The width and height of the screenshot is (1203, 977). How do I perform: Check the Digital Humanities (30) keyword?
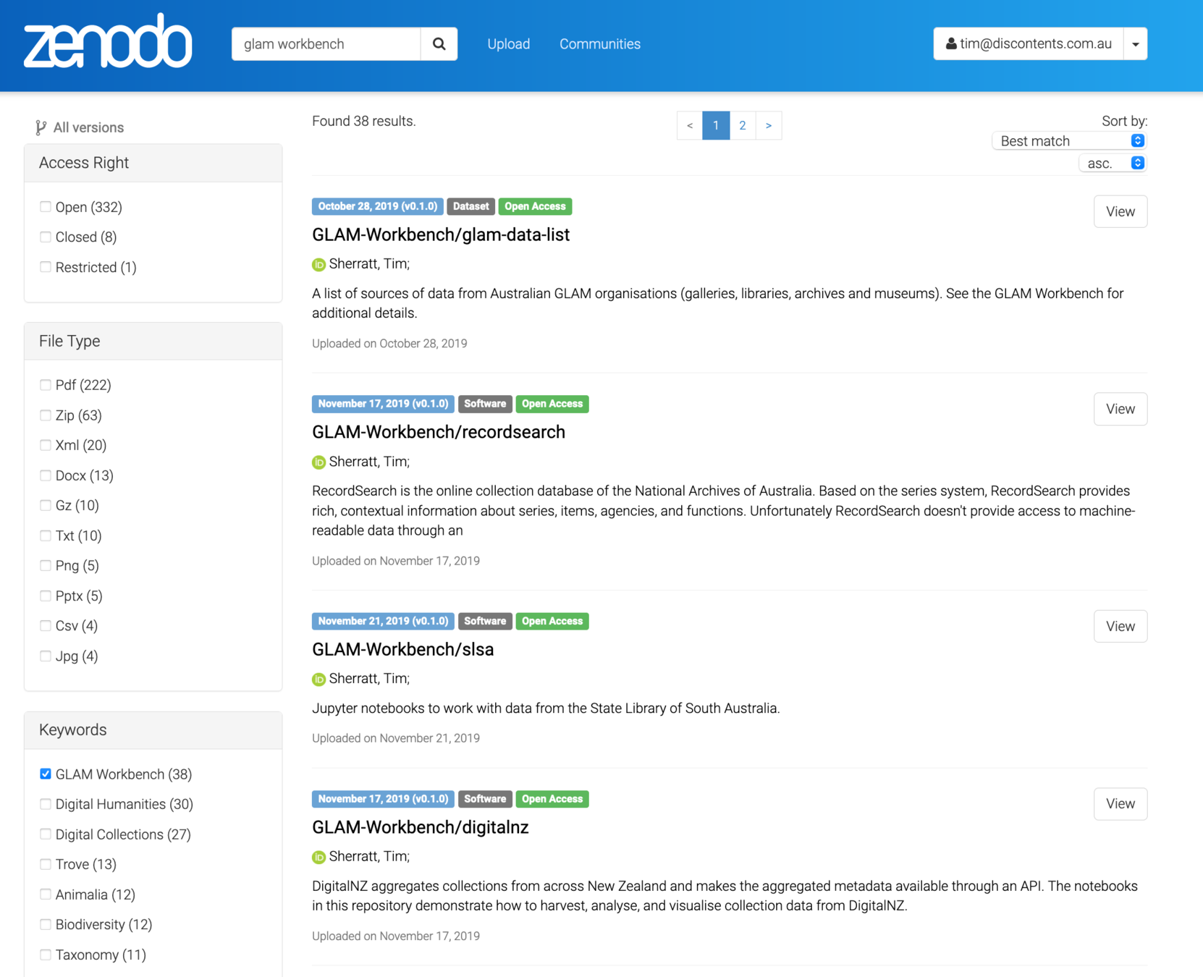(x=46, y=804)
